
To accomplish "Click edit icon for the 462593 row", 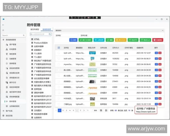I will click(156, 53).
